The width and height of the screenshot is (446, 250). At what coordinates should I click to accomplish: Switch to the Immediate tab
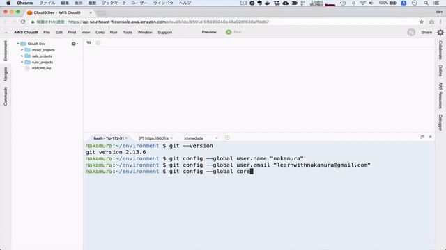coord(194,138)
